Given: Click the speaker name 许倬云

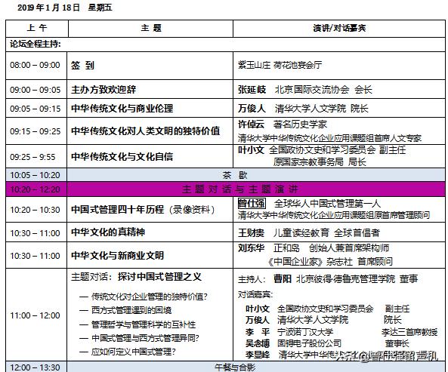Looking at the screenshot, I should 251,124.
